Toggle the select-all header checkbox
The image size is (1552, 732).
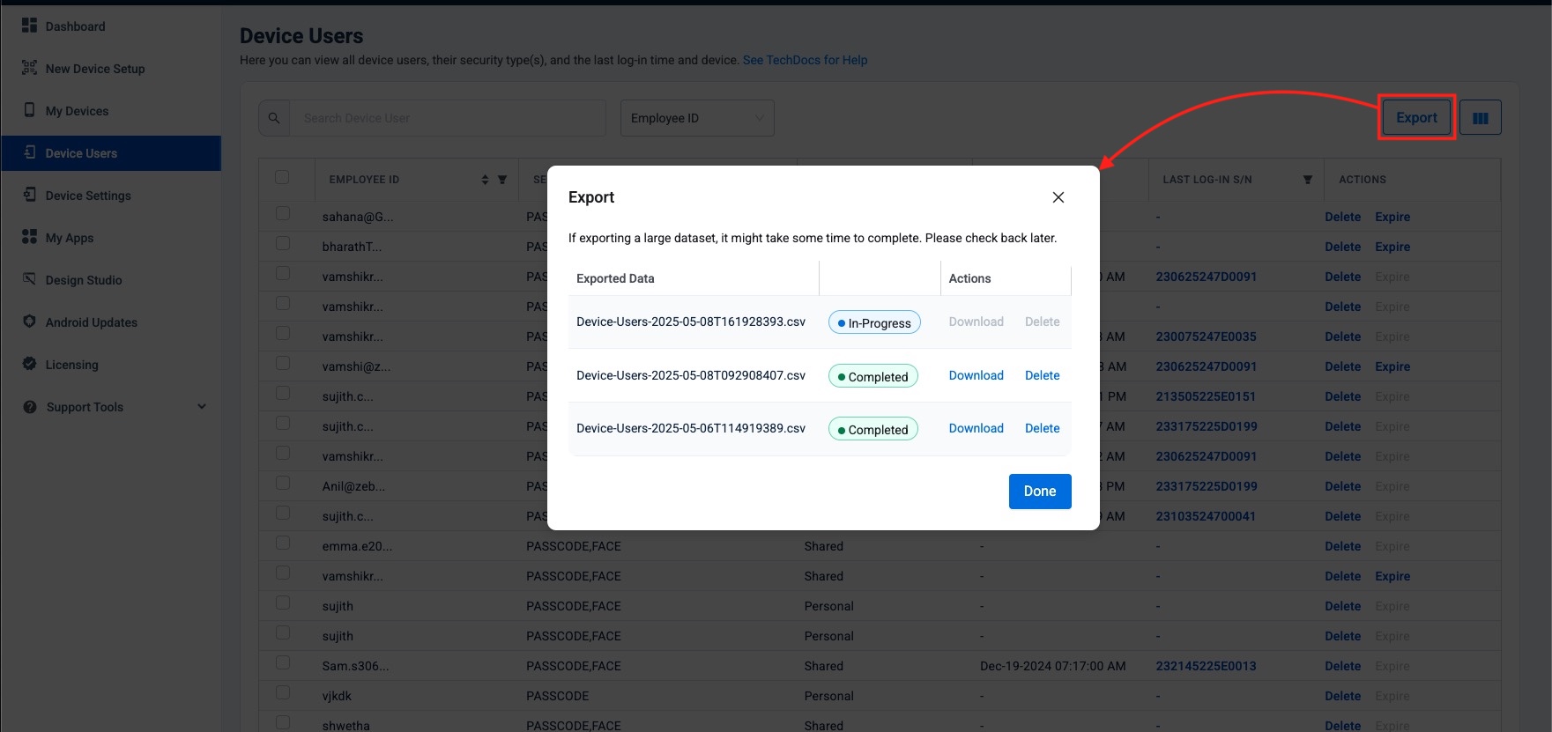pyautogui.click(x=282, y=178)
